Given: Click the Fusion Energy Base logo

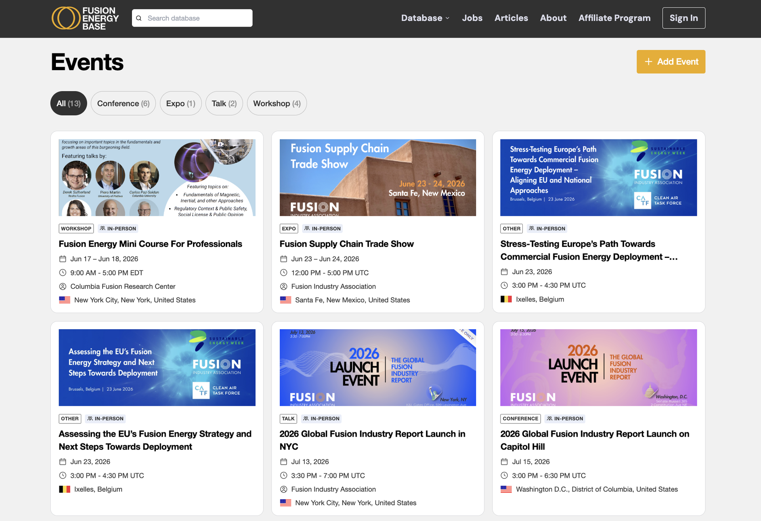Looking at the screenshot, I should click(85, 18).
